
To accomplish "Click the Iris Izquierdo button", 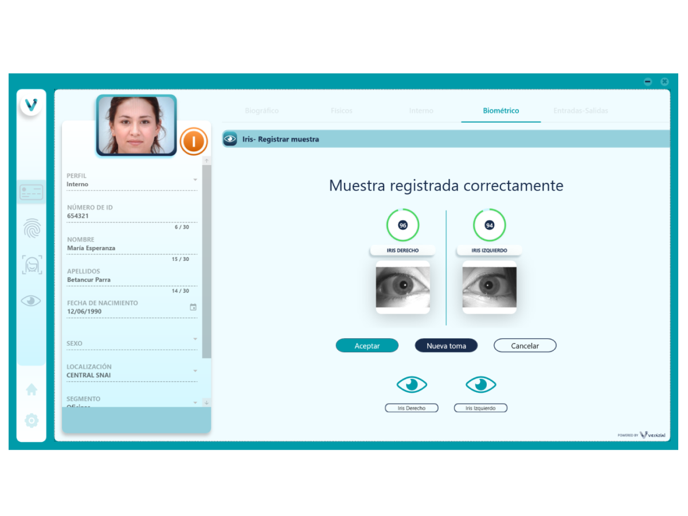I will coord(480,408).
